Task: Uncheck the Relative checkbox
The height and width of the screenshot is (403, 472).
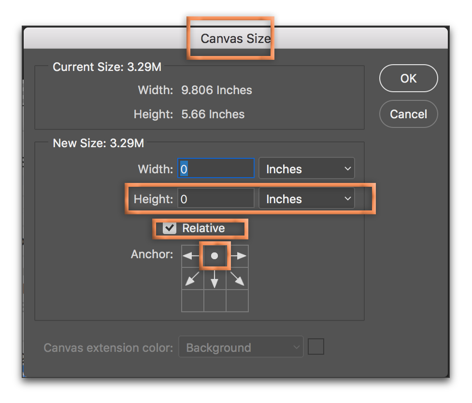Action: [170, 228]
